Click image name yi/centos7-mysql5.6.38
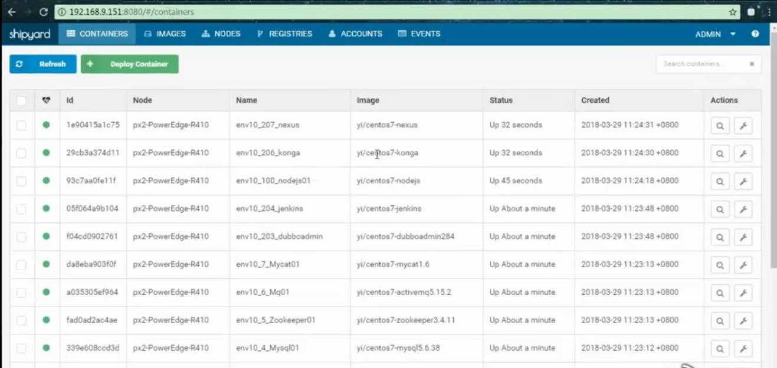 pos(398,348)
